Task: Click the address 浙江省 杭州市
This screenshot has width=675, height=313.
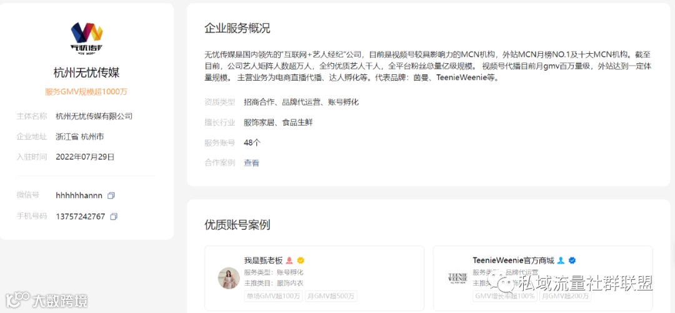Action: (79, 136)
